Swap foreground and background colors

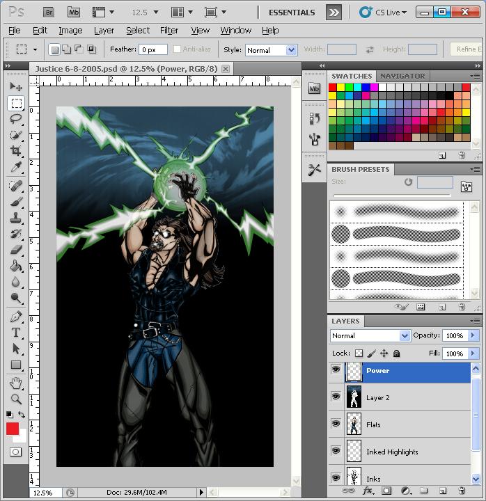click(22, 415)
